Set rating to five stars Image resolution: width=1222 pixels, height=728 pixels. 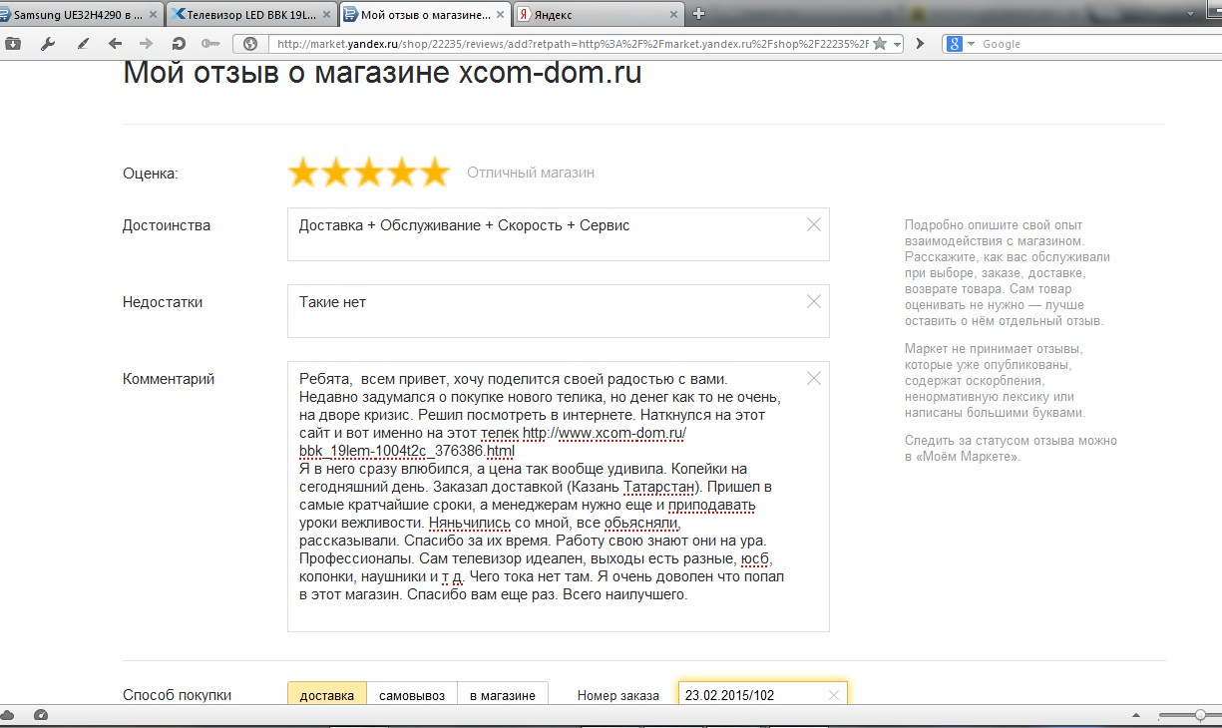[x=435, y=173]
